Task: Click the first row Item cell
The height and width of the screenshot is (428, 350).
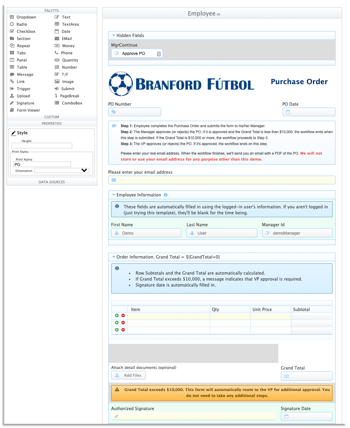Action: click(169, 316)
